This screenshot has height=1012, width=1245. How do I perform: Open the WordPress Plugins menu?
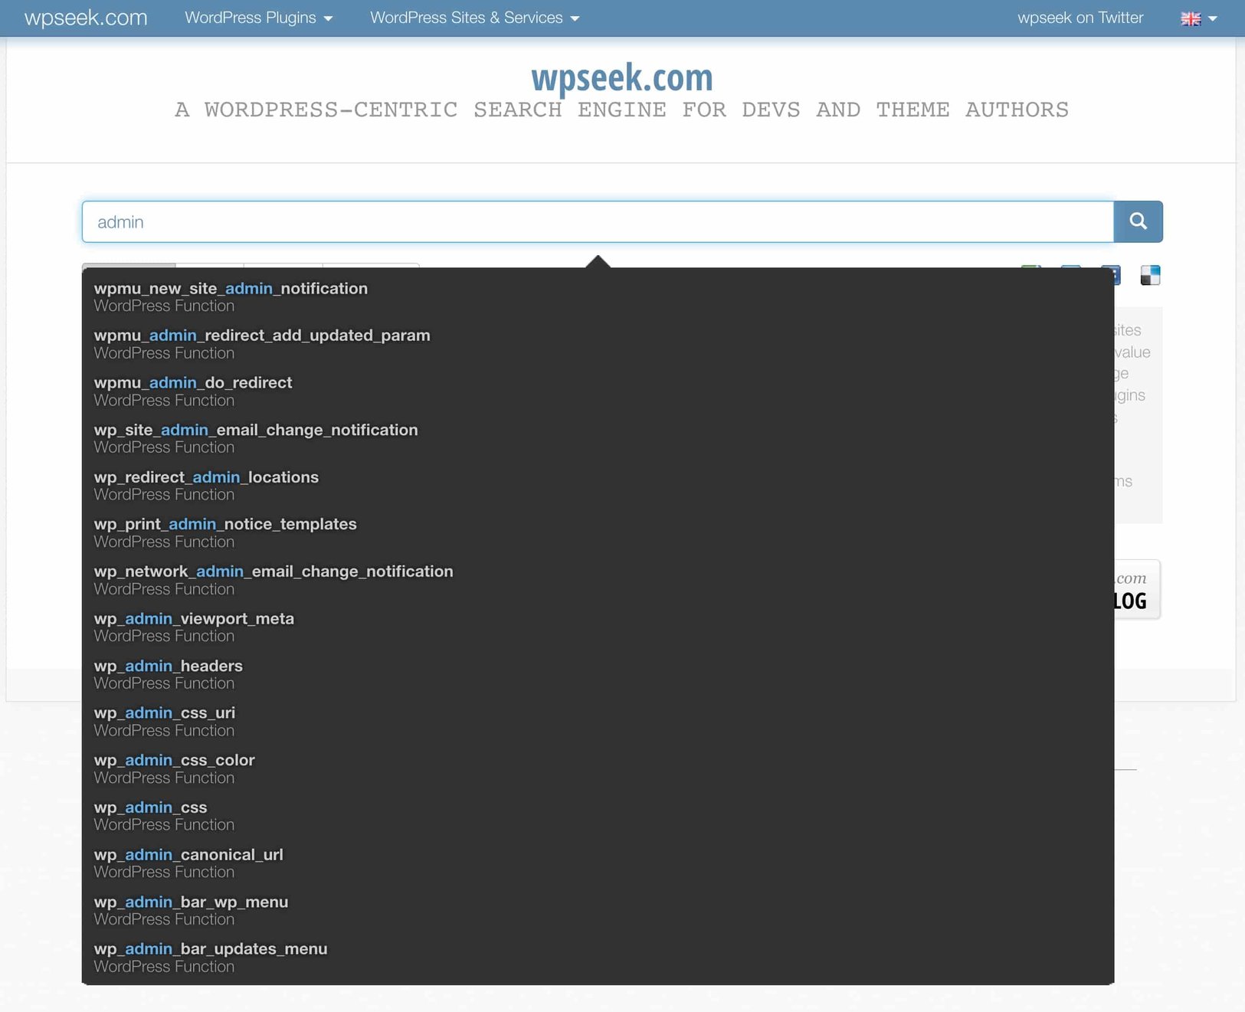click(x=251, y=18)
